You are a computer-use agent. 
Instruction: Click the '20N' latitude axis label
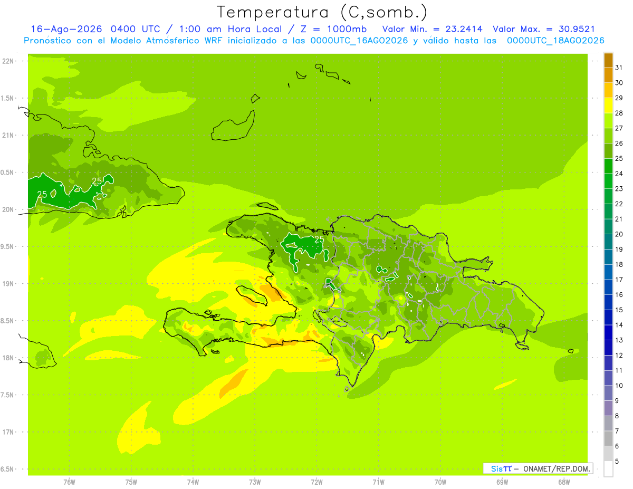[8, 209]
